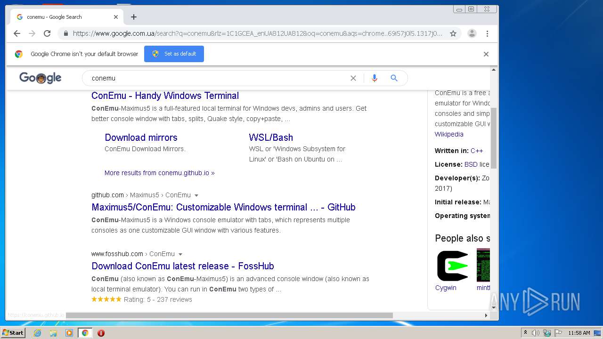Image resolution: width=603 pixels, height=339 pixels.
Task: Start voice search with microphone icon
Action: (375, 78)
